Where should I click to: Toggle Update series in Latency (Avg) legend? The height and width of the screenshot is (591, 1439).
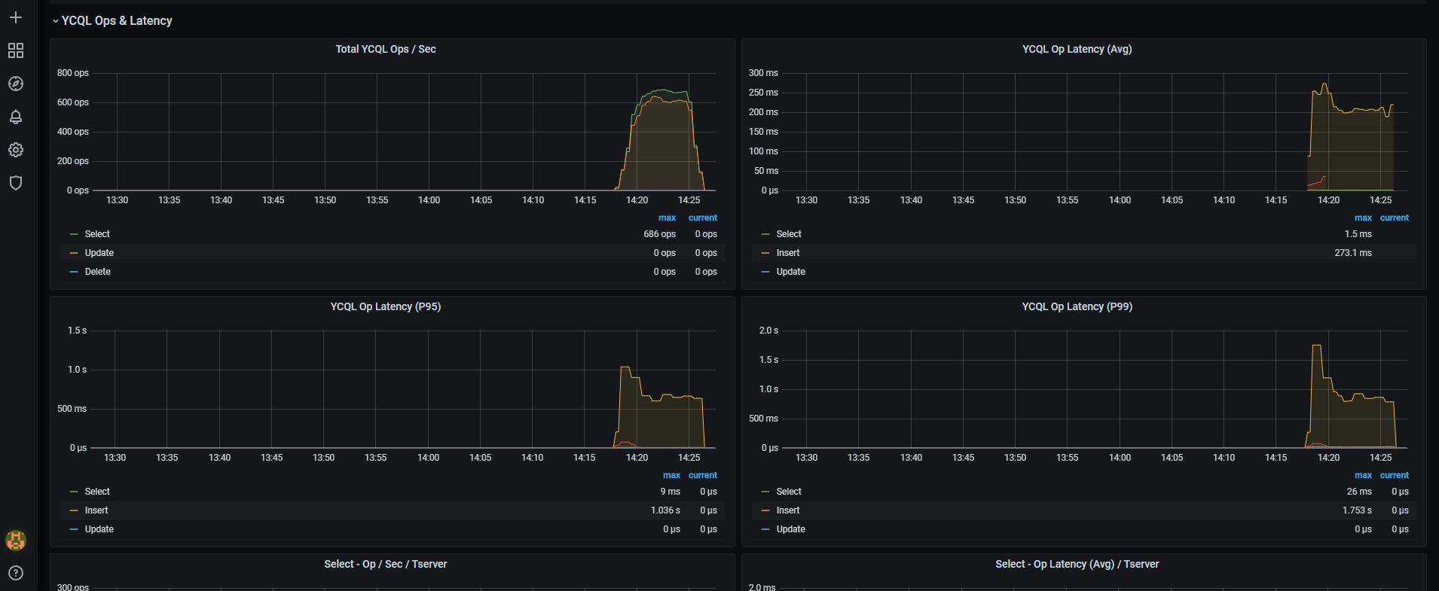pyautogui.click(x=791, y=272)
